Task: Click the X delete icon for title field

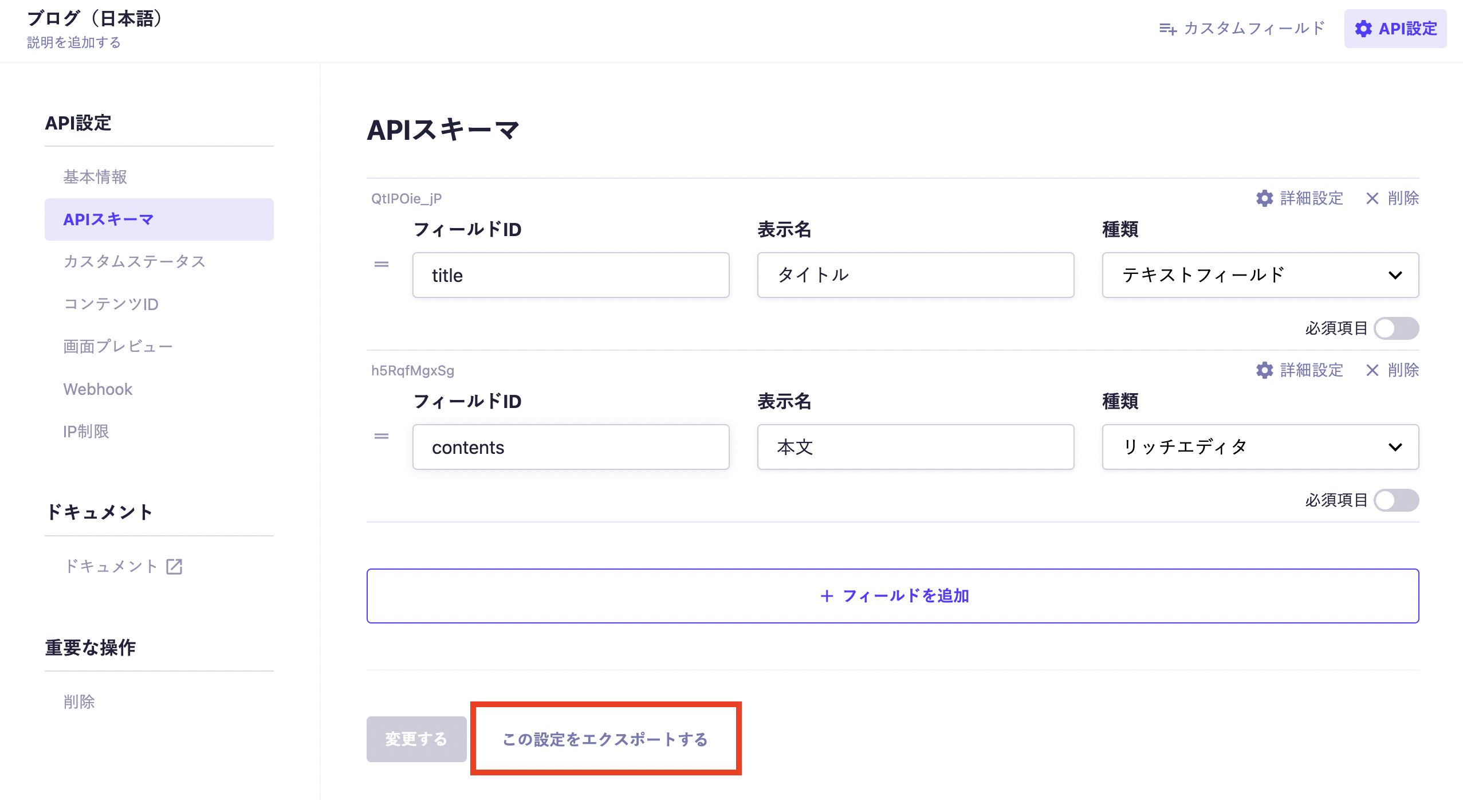Action: [x=1372, y=198]
